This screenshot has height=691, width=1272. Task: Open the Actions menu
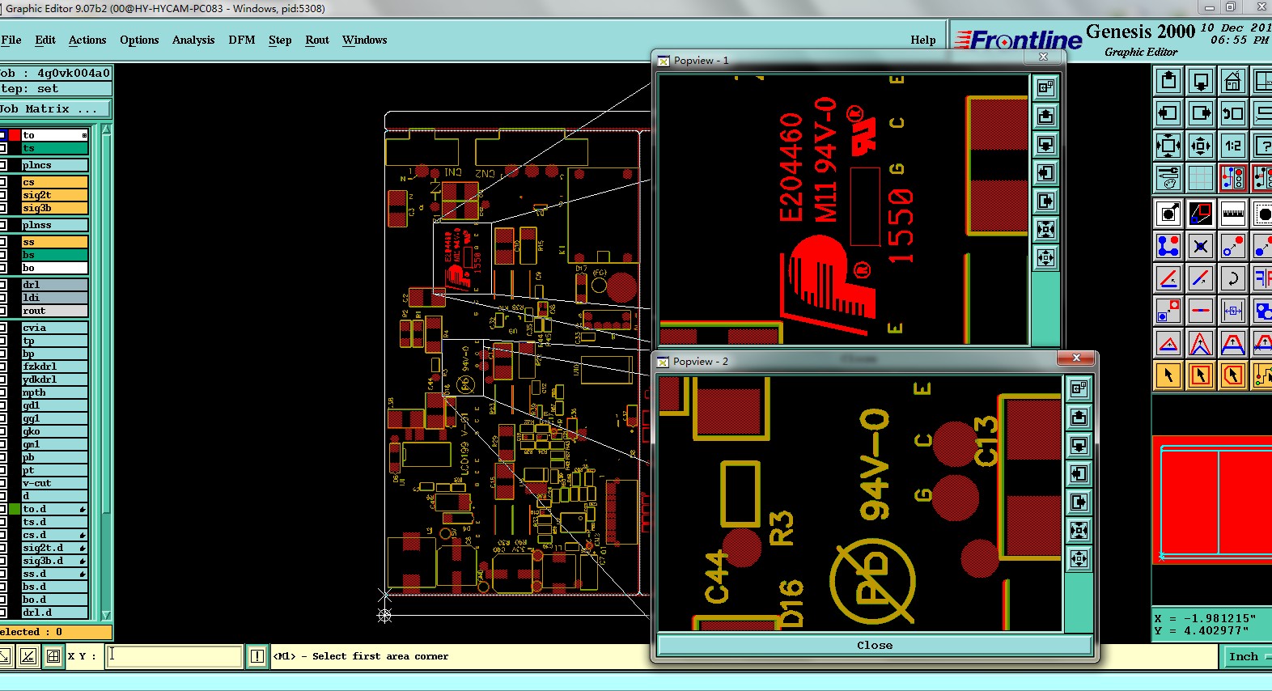(87, 40)
